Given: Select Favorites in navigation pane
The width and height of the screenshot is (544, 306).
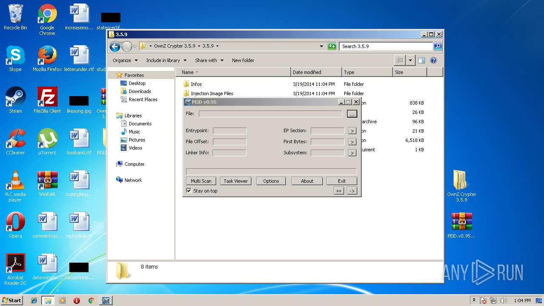Looking at the screenshot, I should click(x=130, y=75).
